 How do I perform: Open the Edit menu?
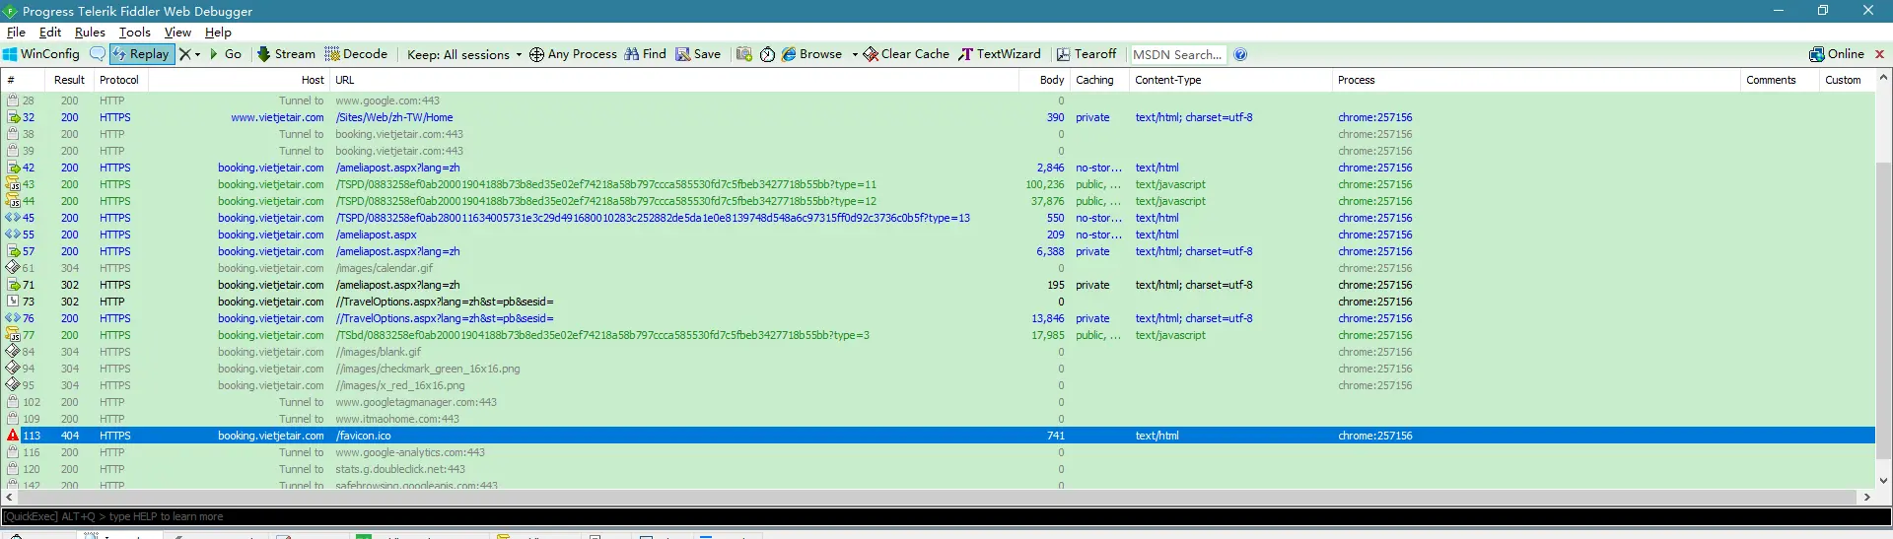pyautogui.click(x=50, y=32)
